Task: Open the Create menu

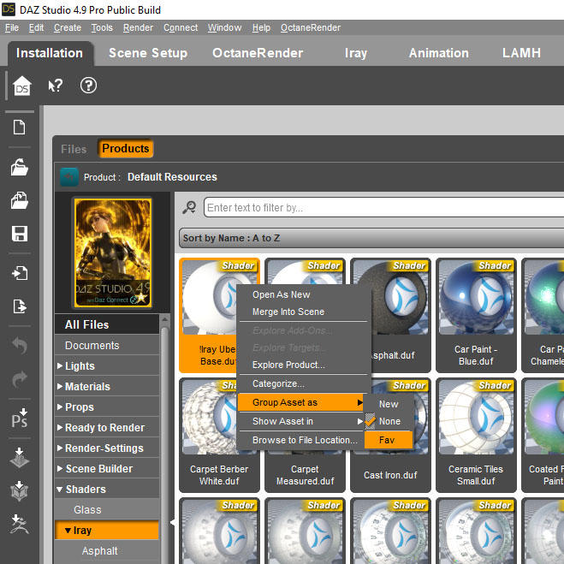Action: pyautogui.click(x=68, y=27)
